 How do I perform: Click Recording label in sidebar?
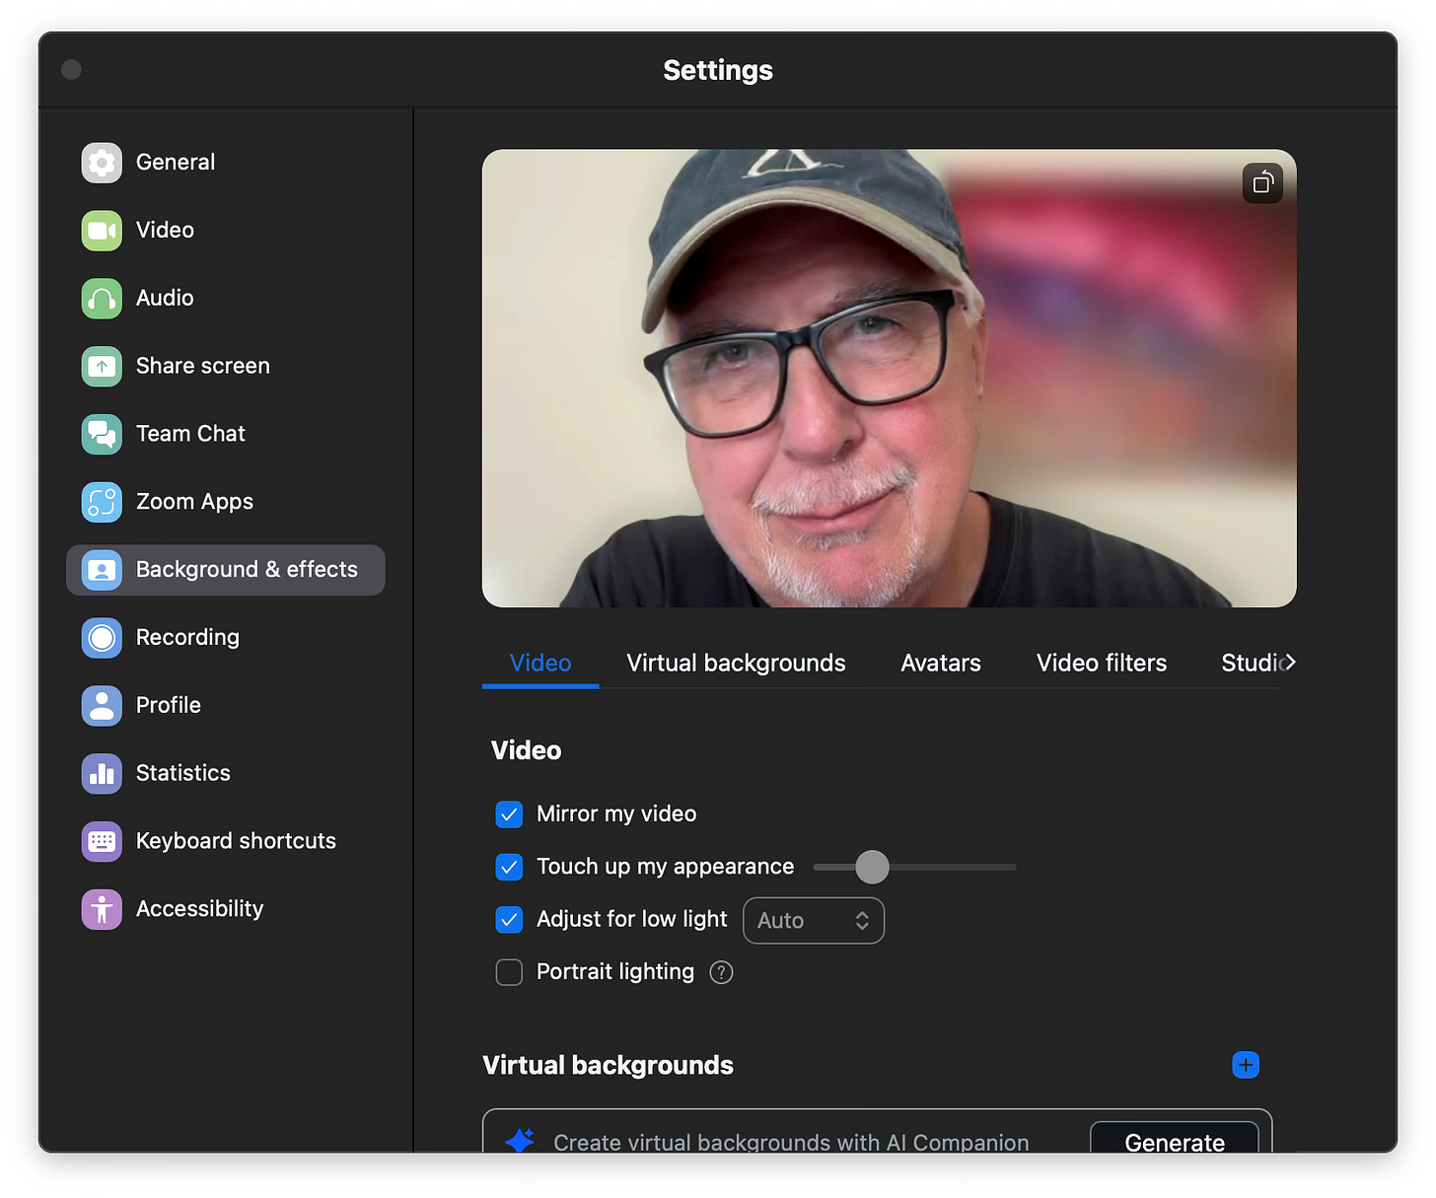tap(187, 638)
